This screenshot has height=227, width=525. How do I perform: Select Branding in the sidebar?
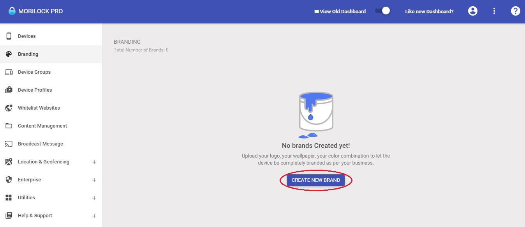pos(51,54)
